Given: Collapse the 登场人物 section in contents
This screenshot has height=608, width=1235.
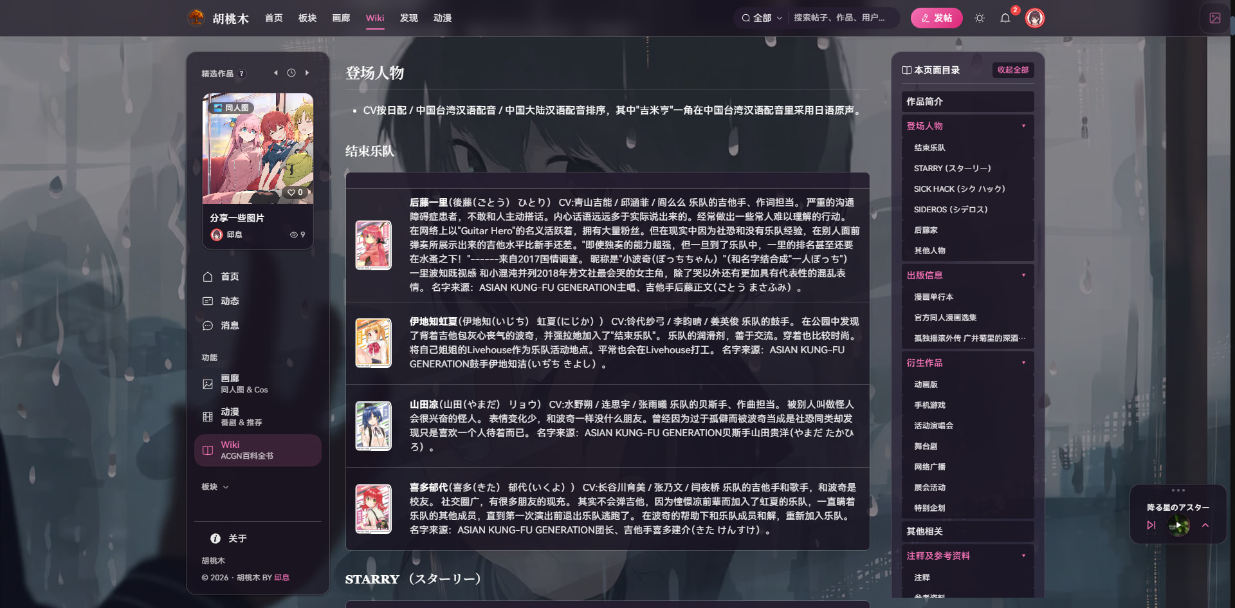Looking at the screenshot, I should (1023, 126).
